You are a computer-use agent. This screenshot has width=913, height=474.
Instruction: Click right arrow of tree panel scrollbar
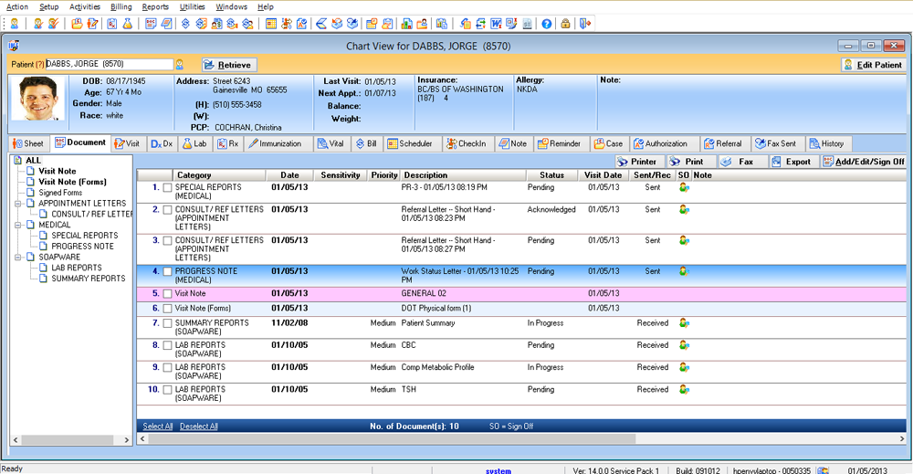pyautogui.click(x=127, y=440)
